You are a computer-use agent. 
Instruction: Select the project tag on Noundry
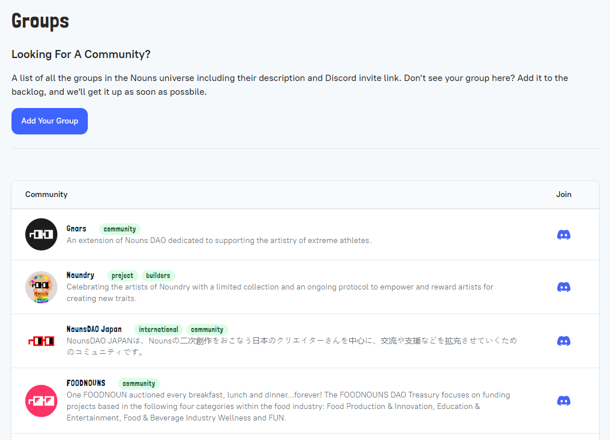pos(123,276)
